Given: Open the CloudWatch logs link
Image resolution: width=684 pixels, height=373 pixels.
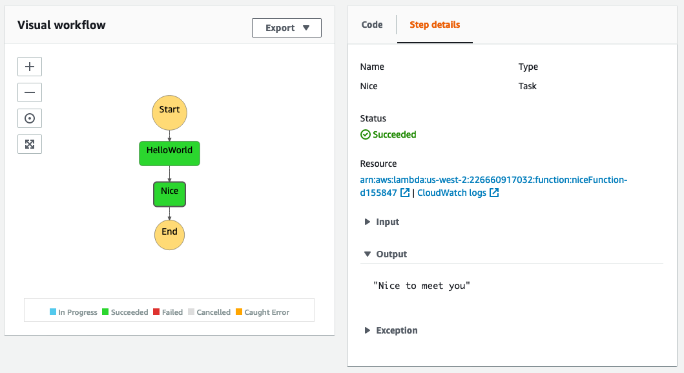Looking at the screenshot, I should coord(453,192).
